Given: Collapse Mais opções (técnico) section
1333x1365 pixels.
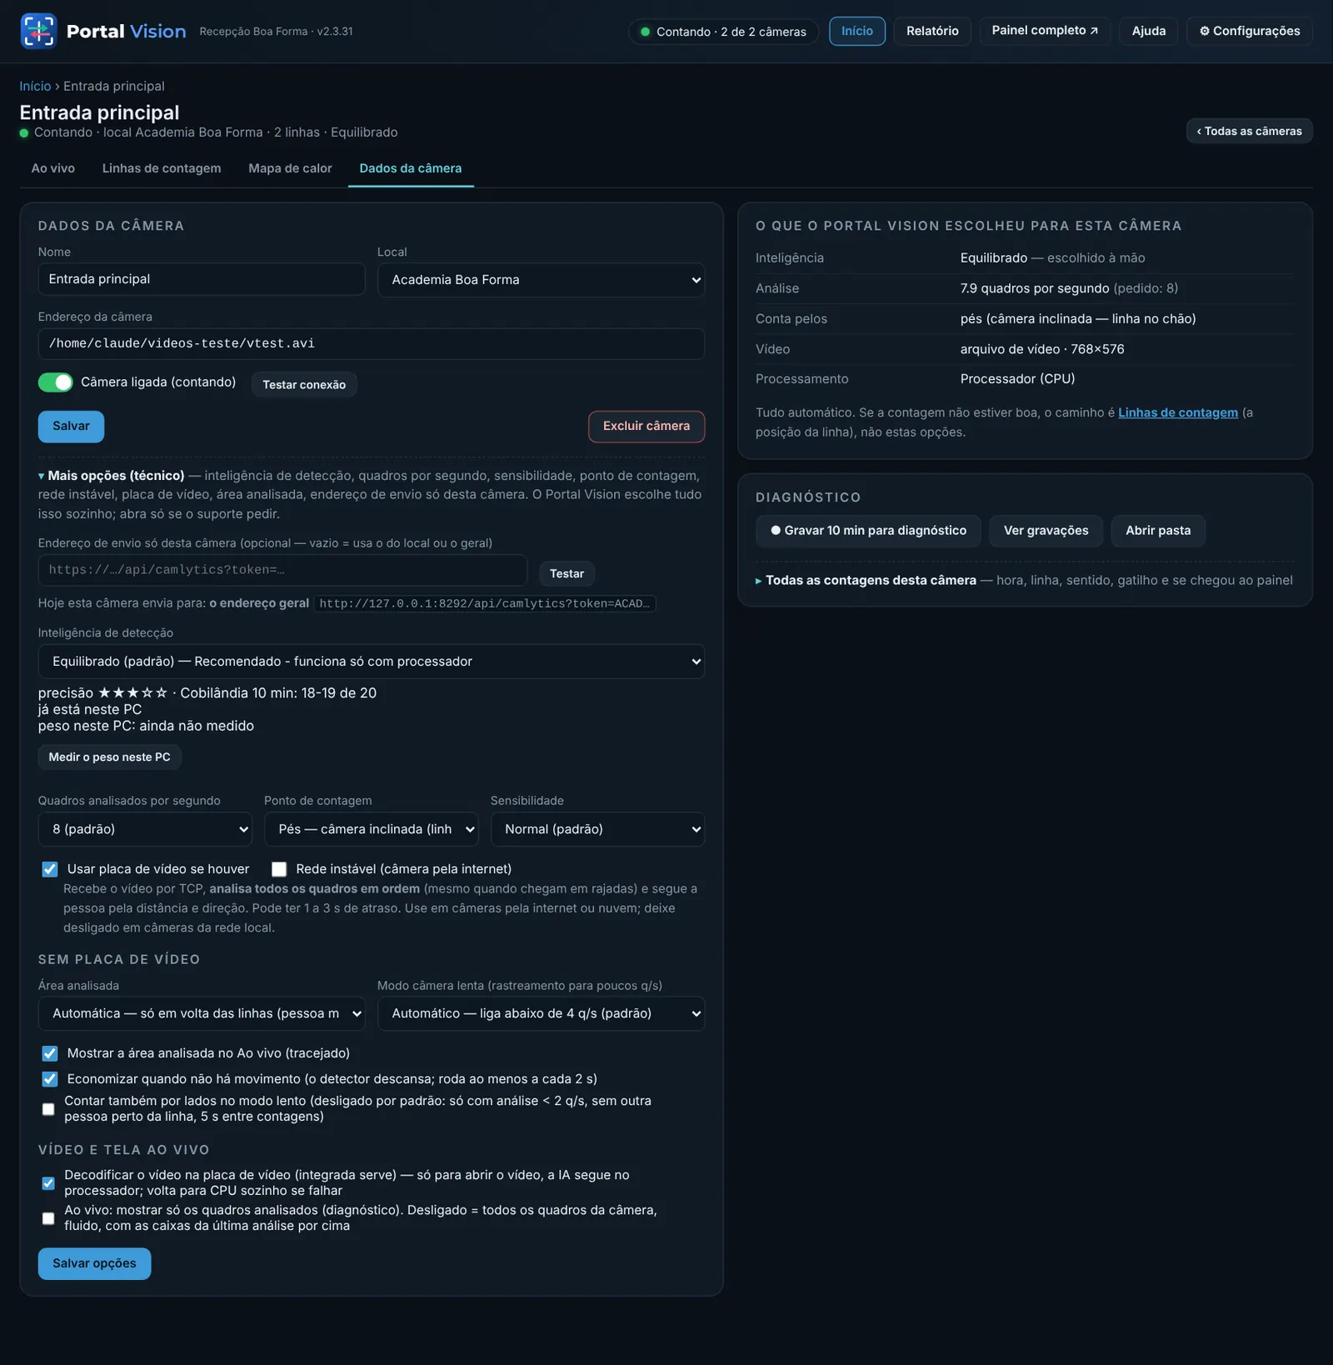Looking at the screenshot, I should 112,476.
